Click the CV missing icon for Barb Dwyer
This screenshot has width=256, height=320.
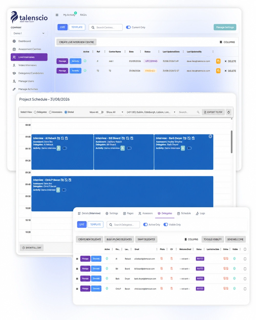point(172,279)
